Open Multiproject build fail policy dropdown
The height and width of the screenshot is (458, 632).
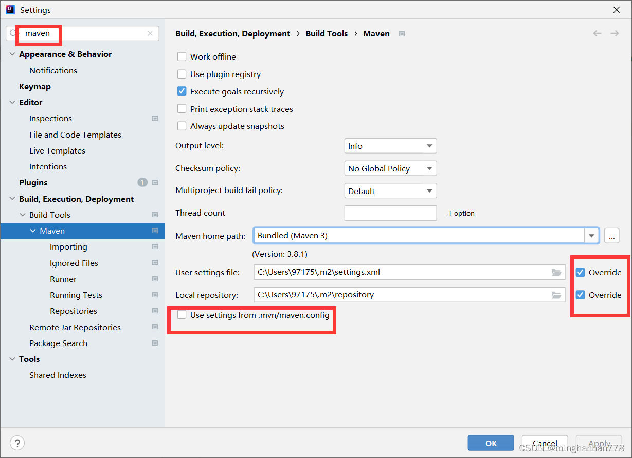(x=390, y=191)
